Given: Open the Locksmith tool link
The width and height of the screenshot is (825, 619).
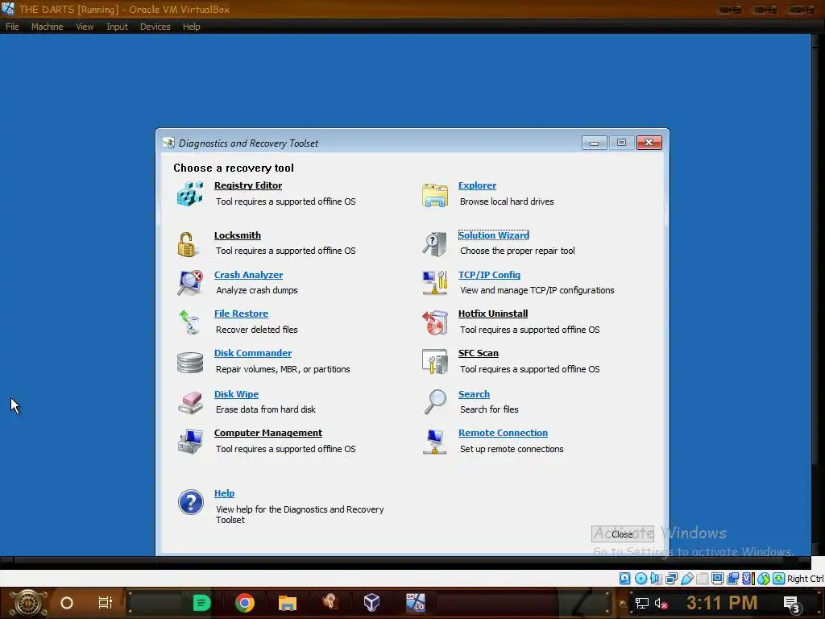Looking at the screenshot, I should 238,235.
